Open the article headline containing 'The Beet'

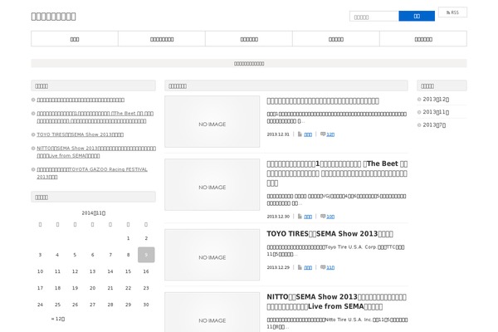point(337,173)
